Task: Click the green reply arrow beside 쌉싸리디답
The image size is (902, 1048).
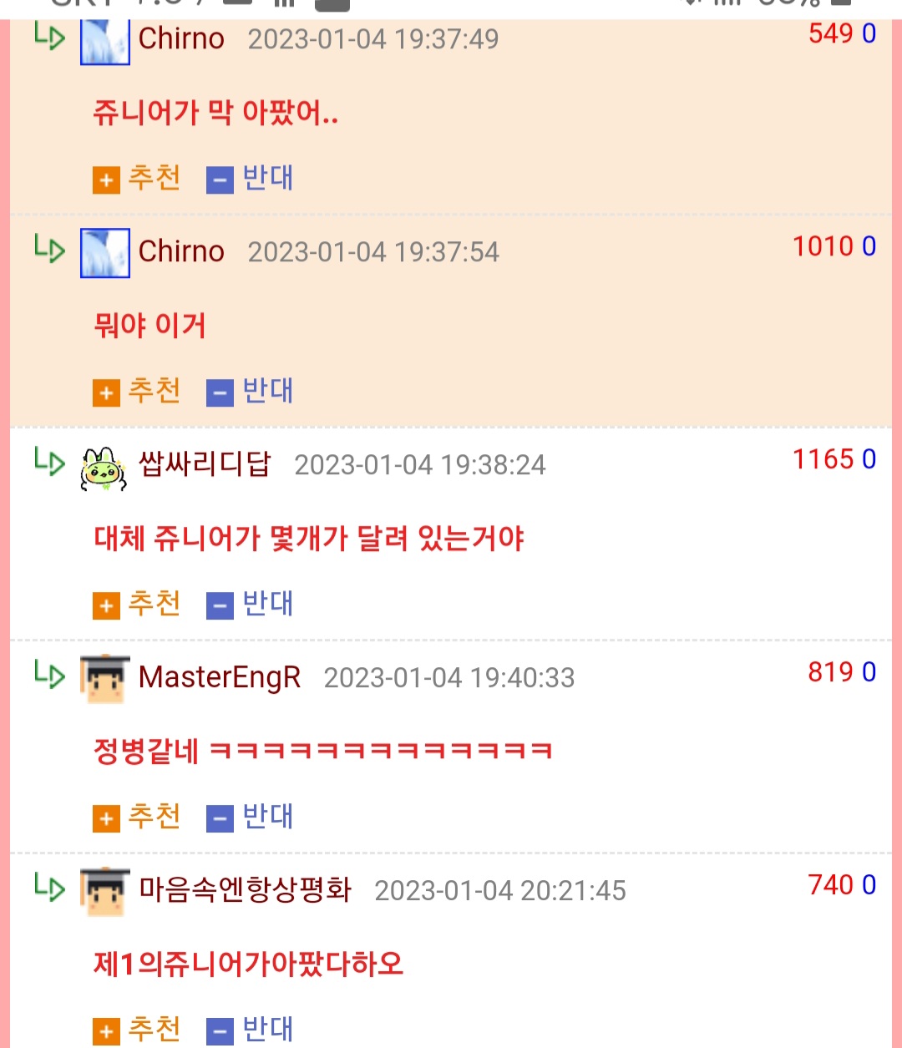Action: pyautogui.click(x=49, y=460)
